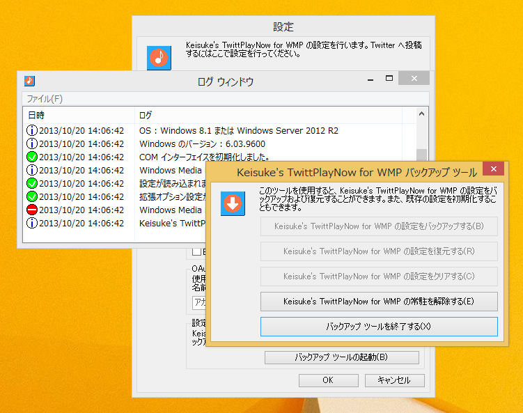Select log text 'COM インターフェイスを初期化しました。'
Viewport: 523px width, 413px height.
click(x=204, y=157)
